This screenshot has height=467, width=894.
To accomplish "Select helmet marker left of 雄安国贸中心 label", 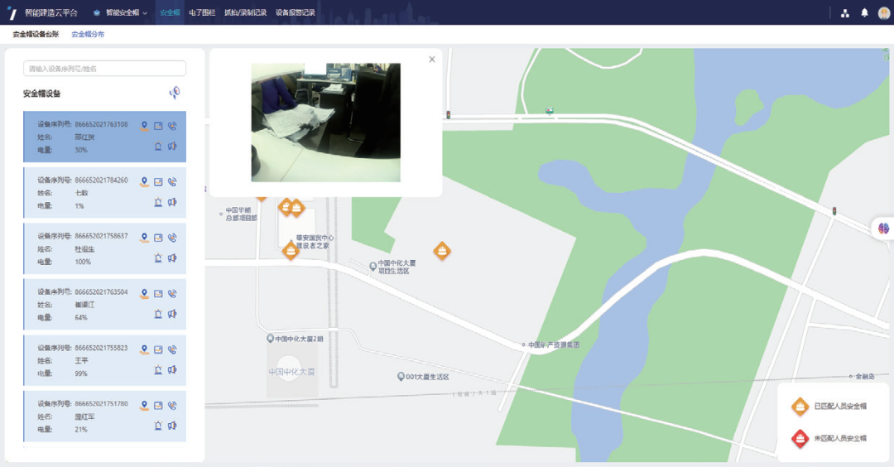I will click(291, 250).
